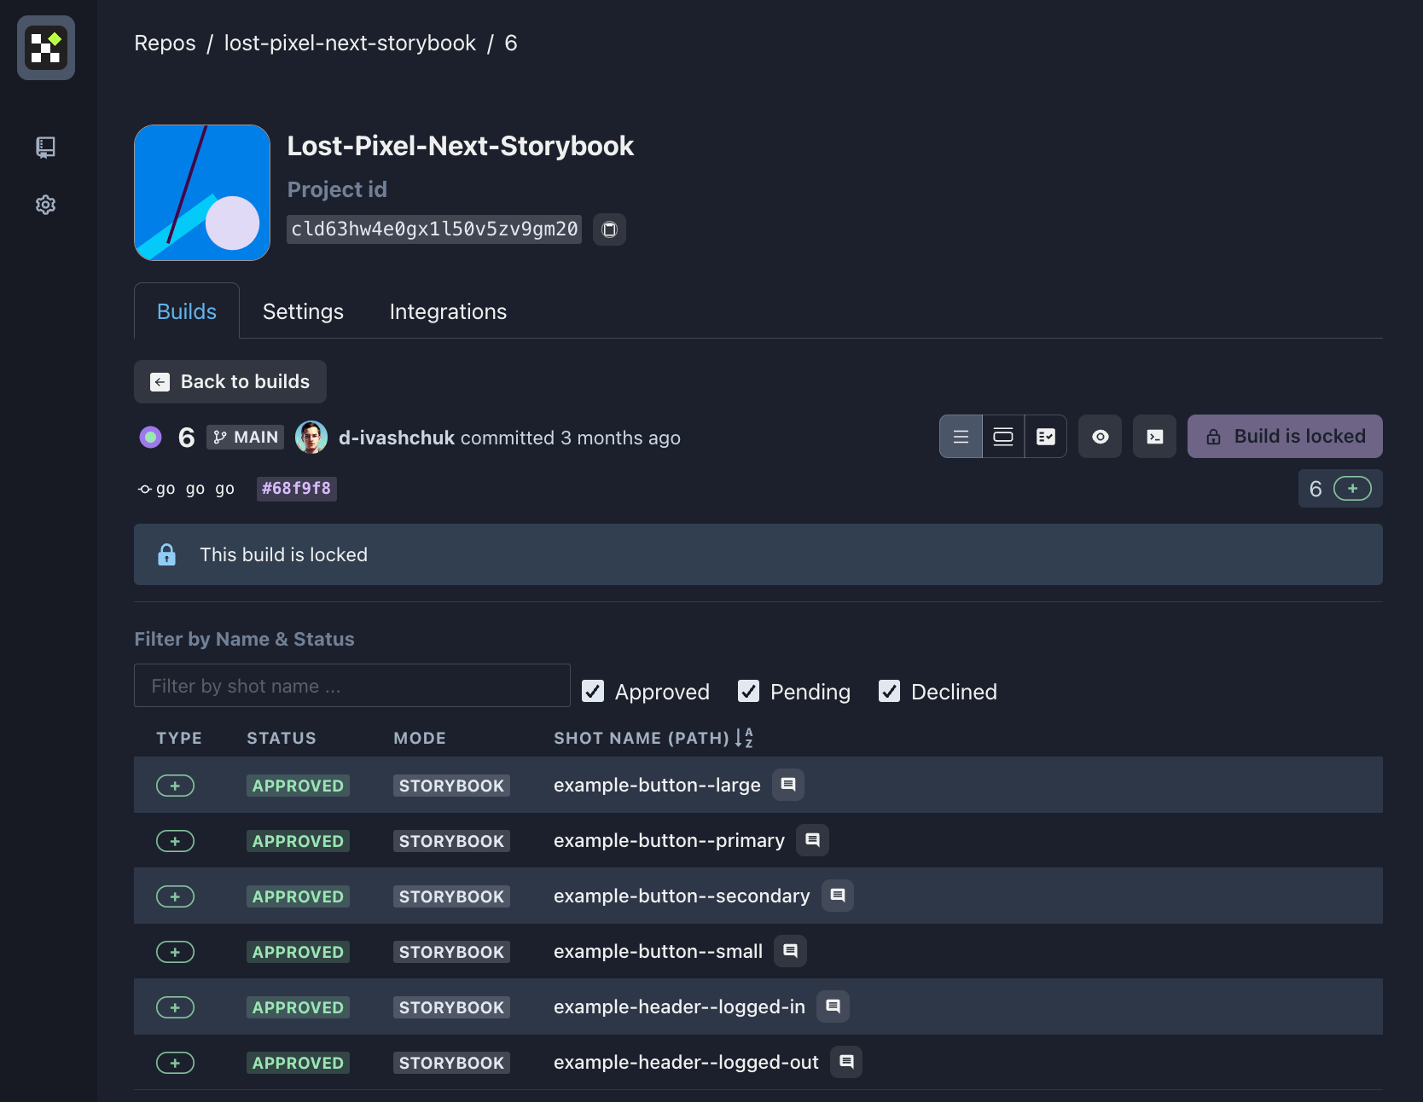Open the terminal log icon
Screen dimensions: 1423x1102
point(1154,437)
